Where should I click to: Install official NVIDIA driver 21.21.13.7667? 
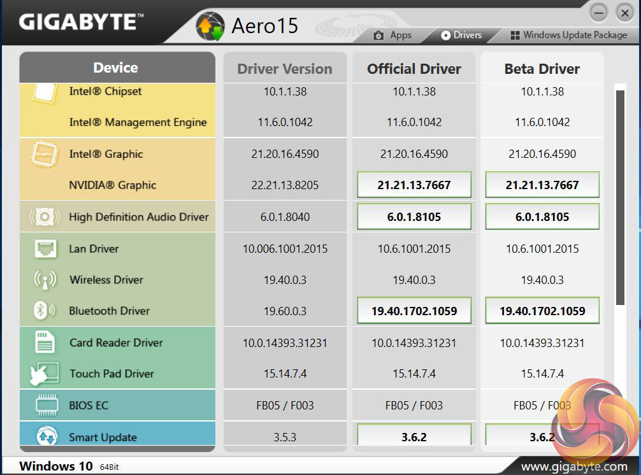[x=414, y=185]
